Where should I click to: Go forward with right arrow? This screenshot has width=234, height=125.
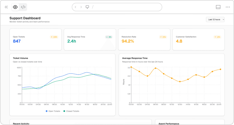(x=81, y=7)
